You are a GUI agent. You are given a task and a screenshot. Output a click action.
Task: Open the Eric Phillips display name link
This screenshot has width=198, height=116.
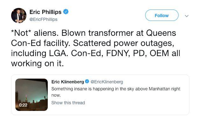pyautogui.click(x=46, y=12)
